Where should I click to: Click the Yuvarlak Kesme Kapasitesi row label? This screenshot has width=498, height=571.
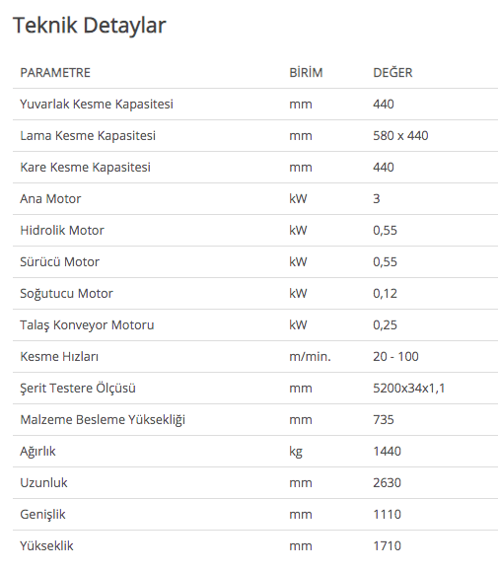(x=97, y=105)
